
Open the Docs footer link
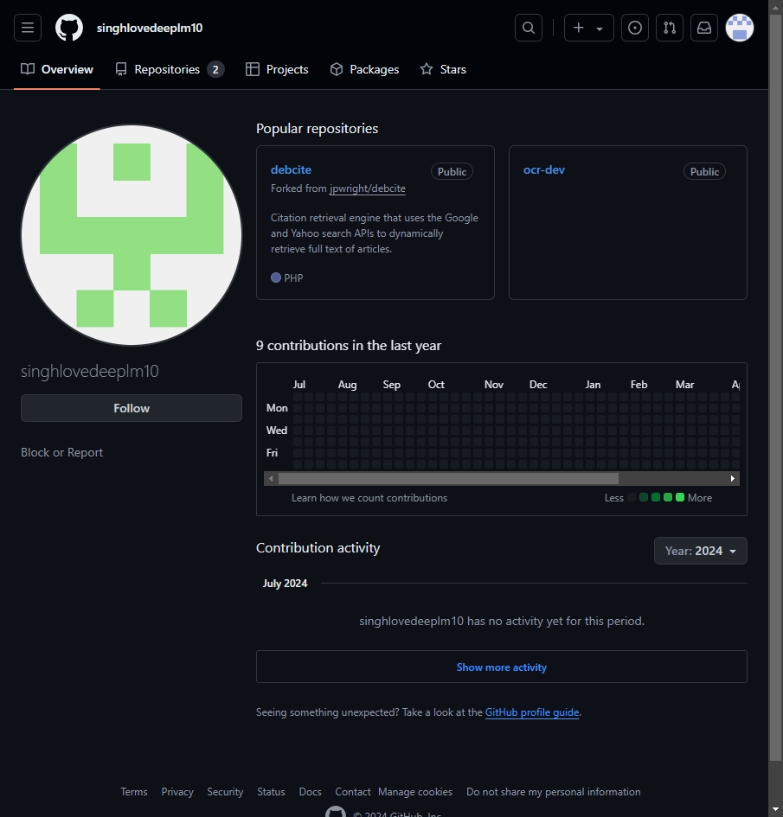[x=311, y=792]
